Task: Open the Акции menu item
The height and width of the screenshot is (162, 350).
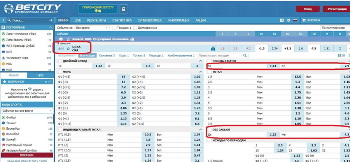Action: pos(200,20)
